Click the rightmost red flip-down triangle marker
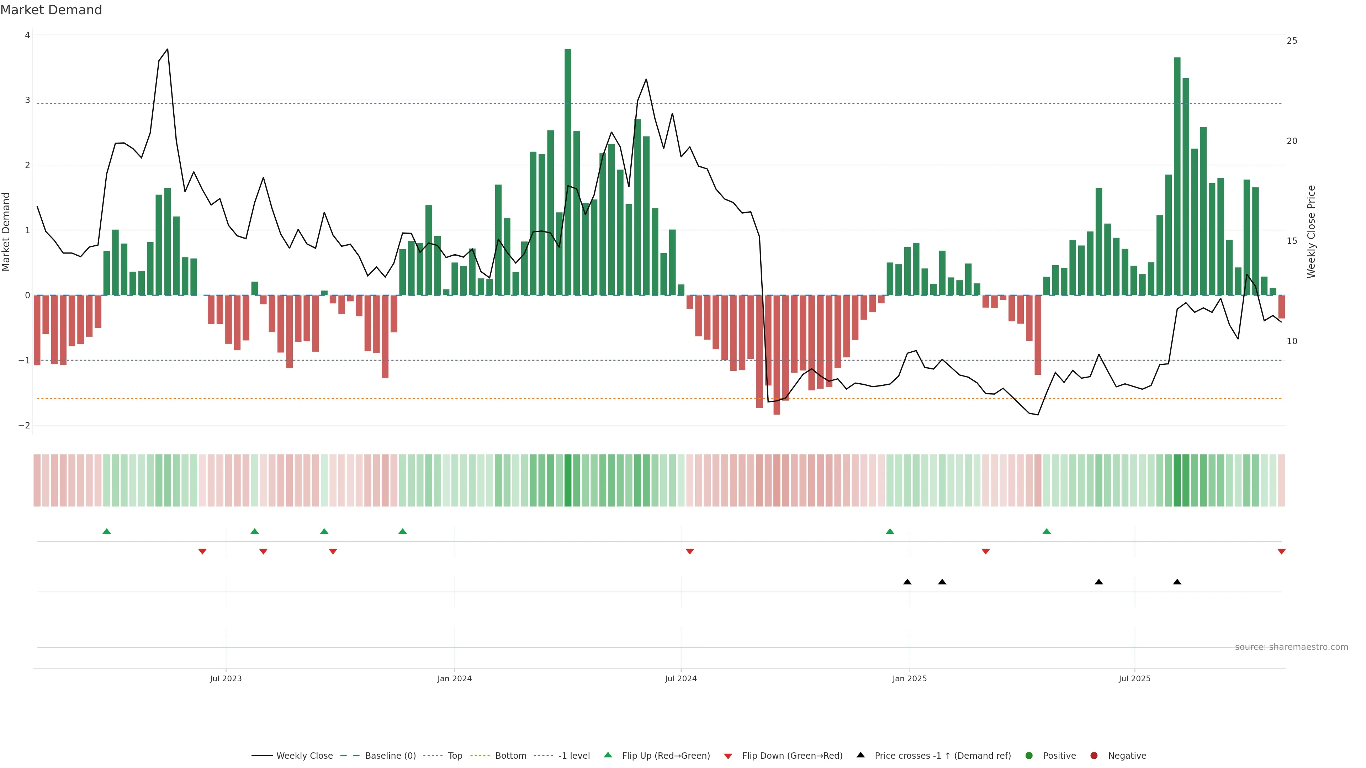The image size is (1366, 768). (1281, 552)
